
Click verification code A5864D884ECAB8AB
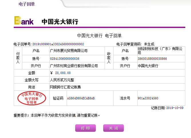click(81, 98)
